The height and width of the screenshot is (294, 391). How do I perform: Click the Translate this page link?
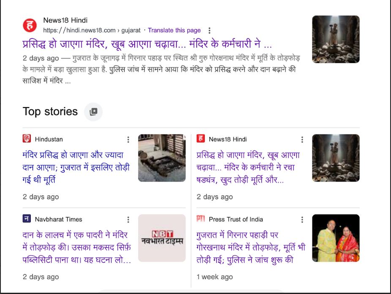(x=174, y=30)
